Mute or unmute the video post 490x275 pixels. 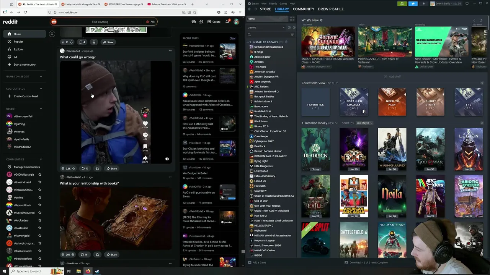167,159
